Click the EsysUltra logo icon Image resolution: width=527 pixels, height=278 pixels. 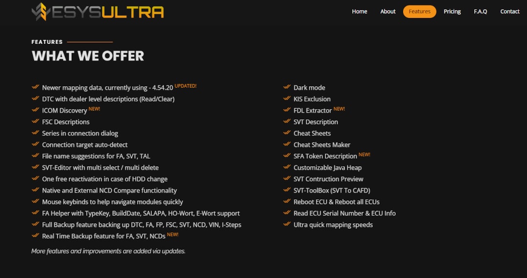(x=41, y=11)
